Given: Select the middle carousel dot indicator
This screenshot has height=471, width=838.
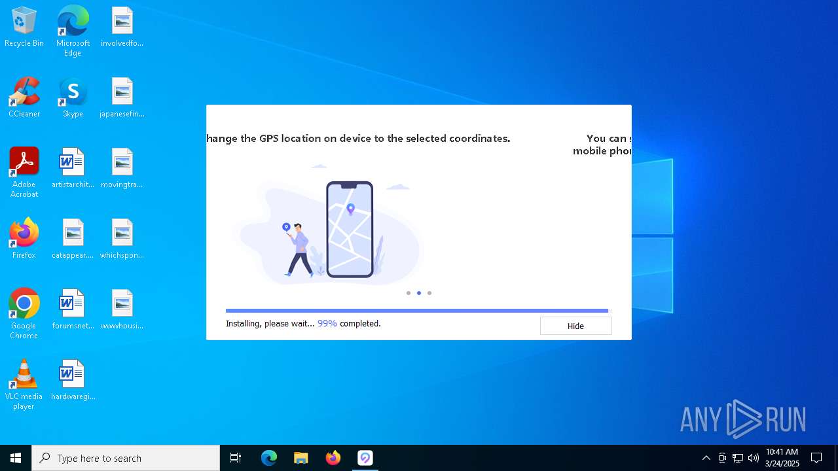Looking at the screenshot, I should (419, 293).
